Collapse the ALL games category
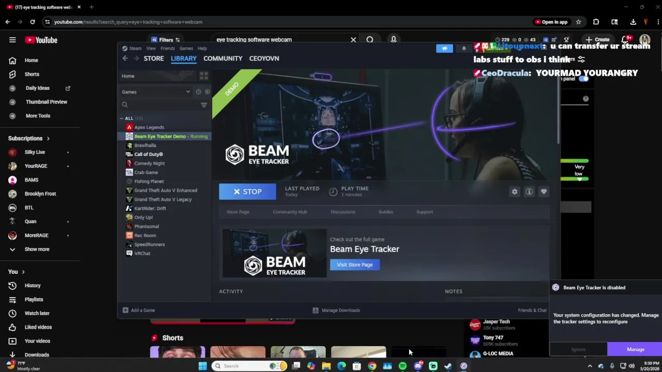 coord(122,118)
